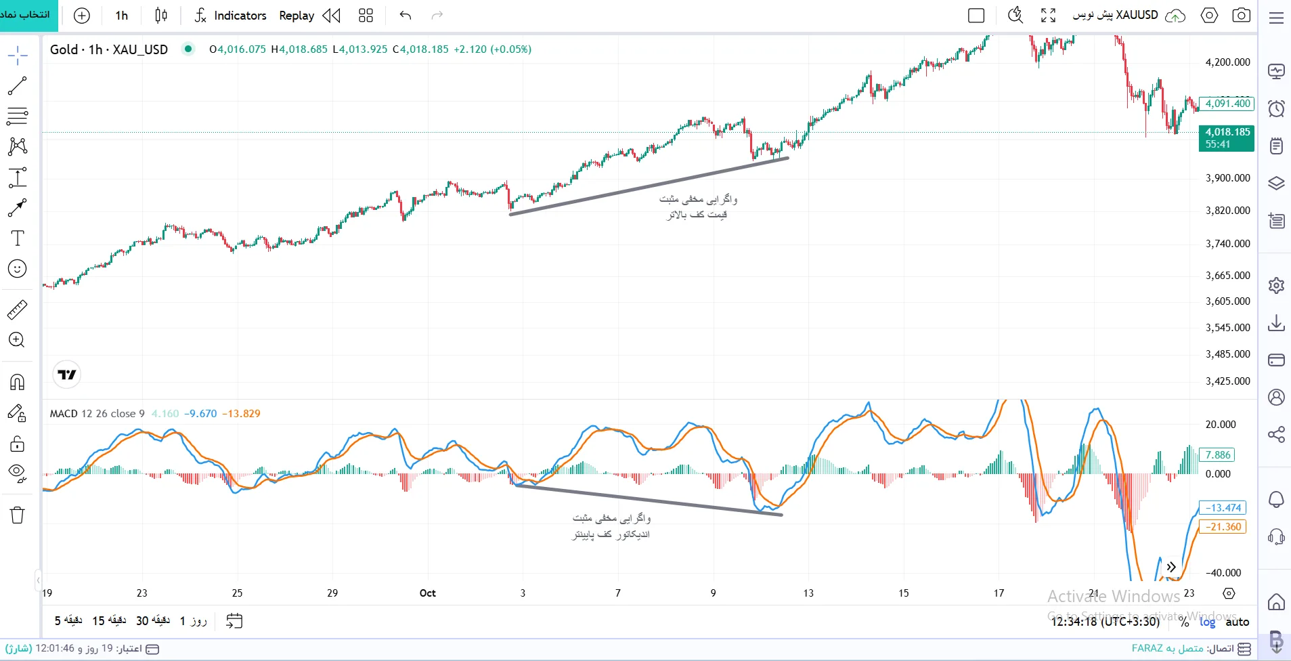Toggle lock all drawing tools
Screen dimensions: 1291x661
click(x=18, y=444)
